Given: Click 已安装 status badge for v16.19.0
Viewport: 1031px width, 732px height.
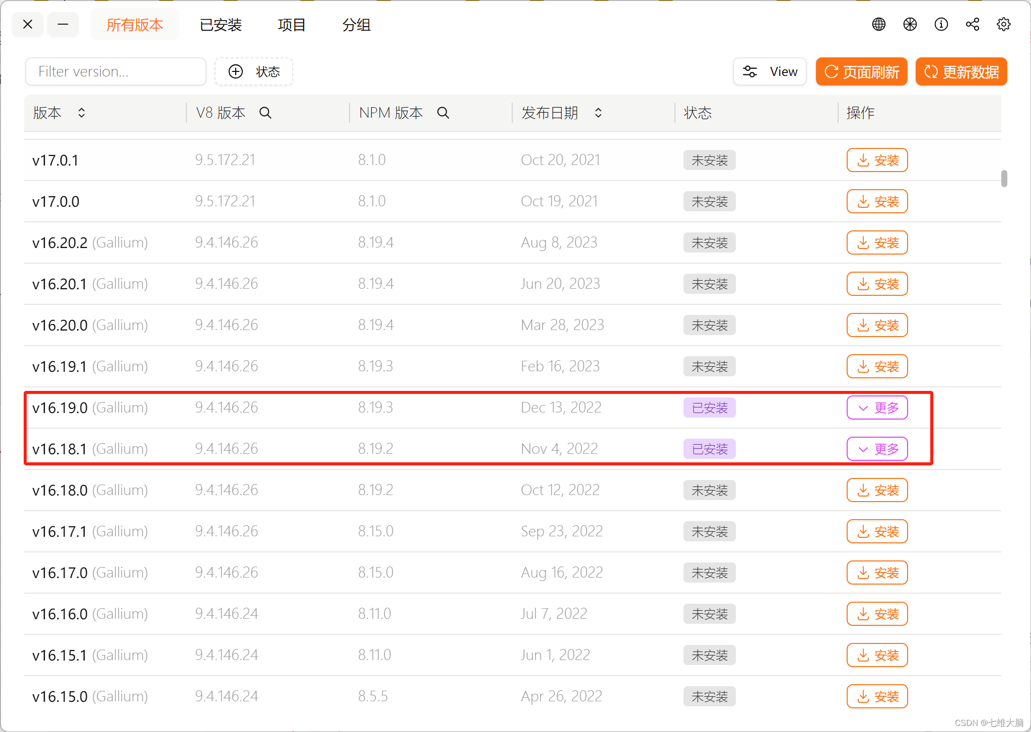Looking at the screenshot, I should [709, 408].
